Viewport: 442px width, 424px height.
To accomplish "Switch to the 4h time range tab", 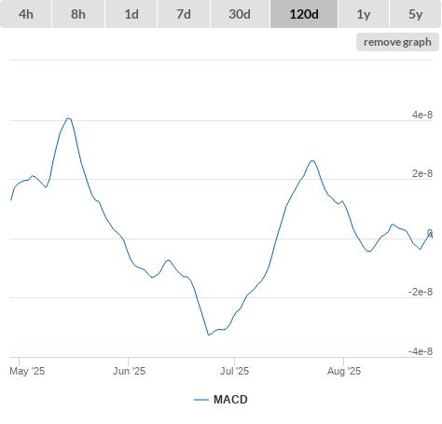I will pos(26,14).
